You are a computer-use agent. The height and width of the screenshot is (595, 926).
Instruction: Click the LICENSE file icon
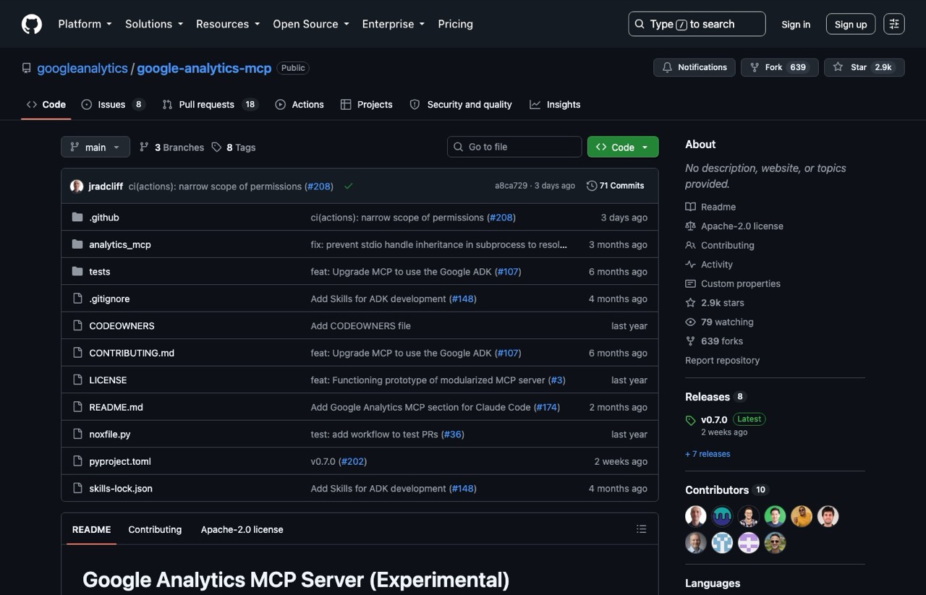coord(77,380)
